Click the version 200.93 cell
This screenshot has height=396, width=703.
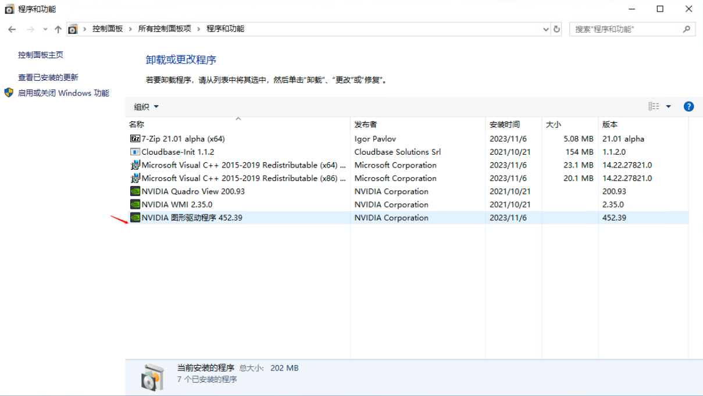click(x=614, y=191)
